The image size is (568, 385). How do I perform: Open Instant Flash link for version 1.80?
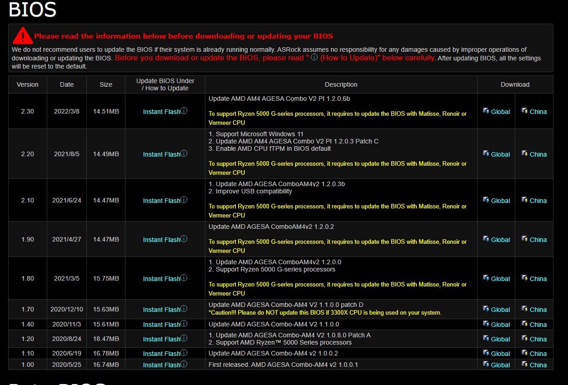click(161, 279)
